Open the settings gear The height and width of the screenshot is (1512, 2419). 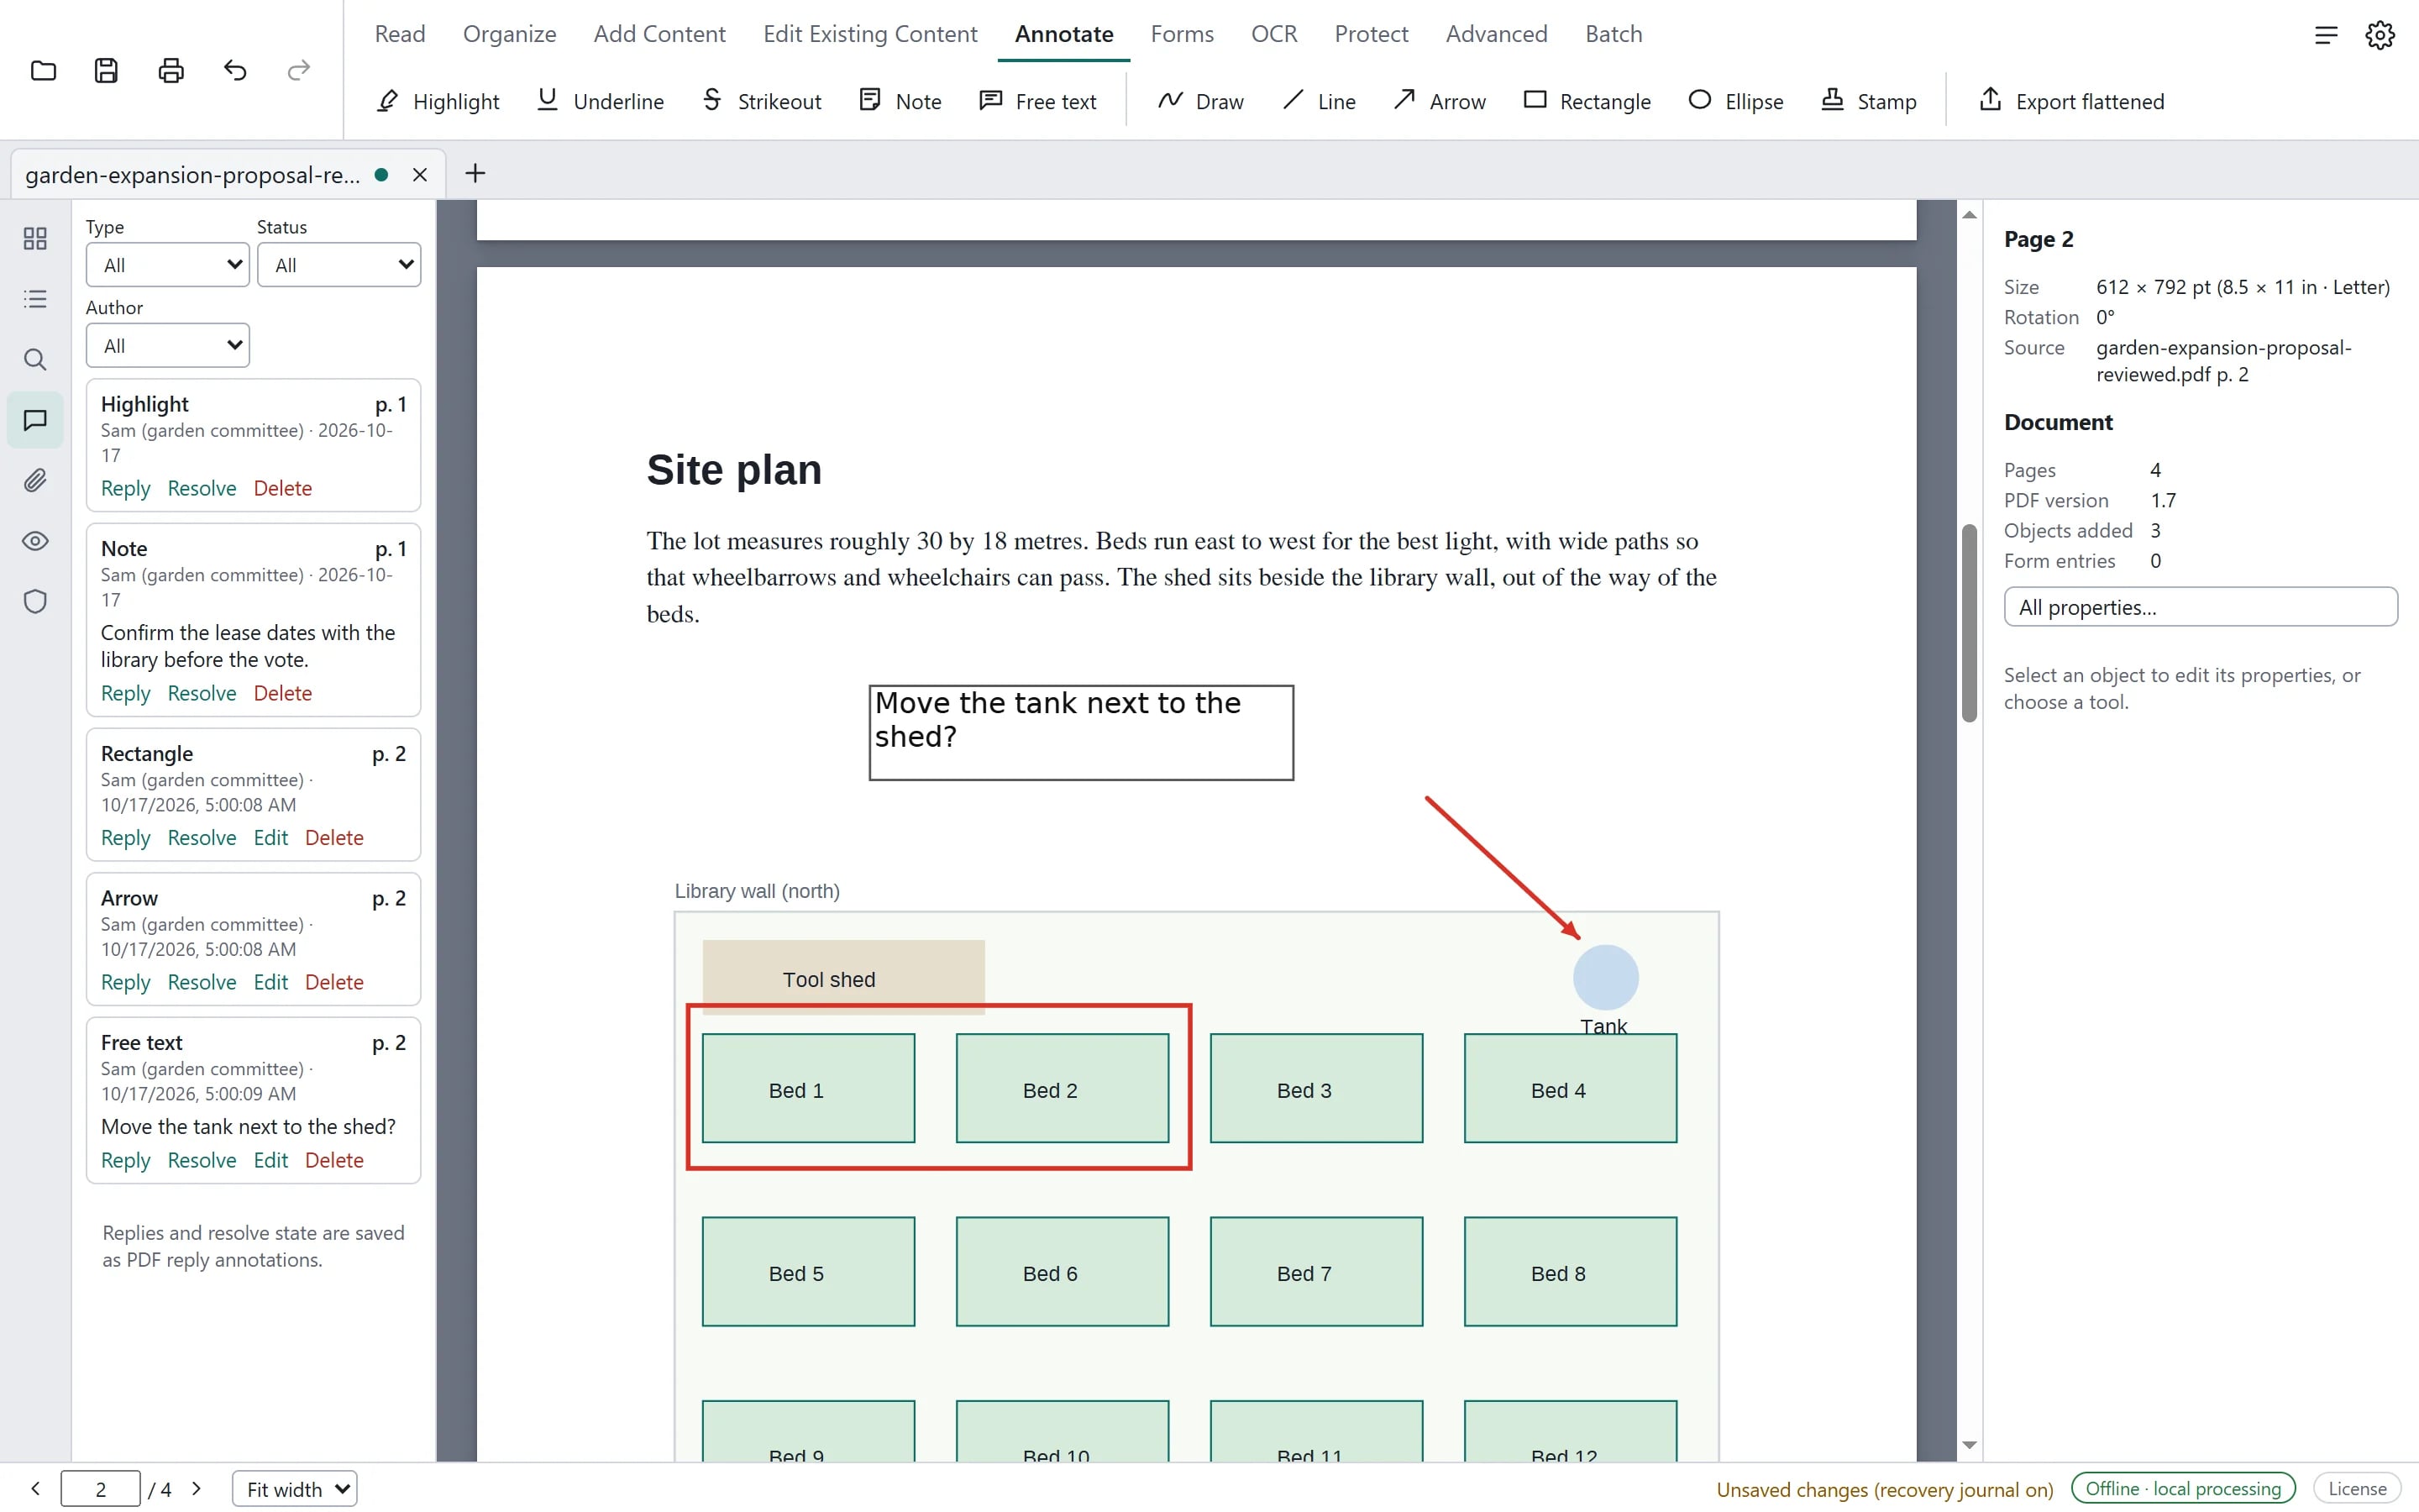pos(2380,35)
